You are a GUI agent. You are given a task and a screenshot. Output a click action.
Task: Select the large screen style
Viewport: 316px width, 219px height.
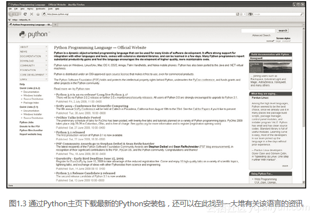click(x=278, y=41)
